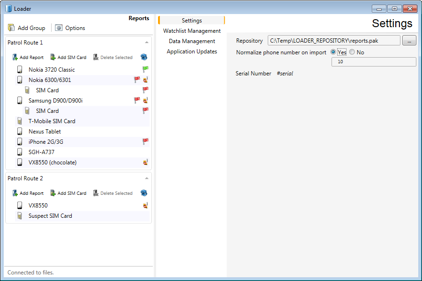Click the Repository path input field
This screenshot has height=281, width=422.
334,41
